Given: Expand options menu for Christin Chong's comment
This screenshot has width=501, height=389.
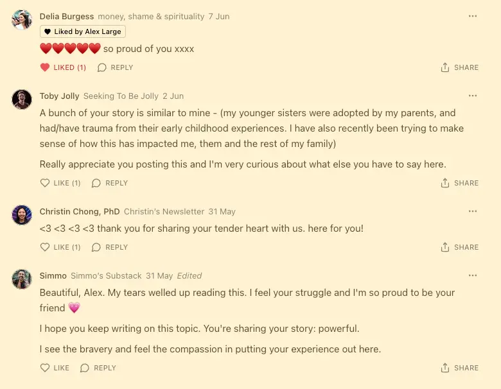Looking at the screenshot, I should (x=473, y=211).
